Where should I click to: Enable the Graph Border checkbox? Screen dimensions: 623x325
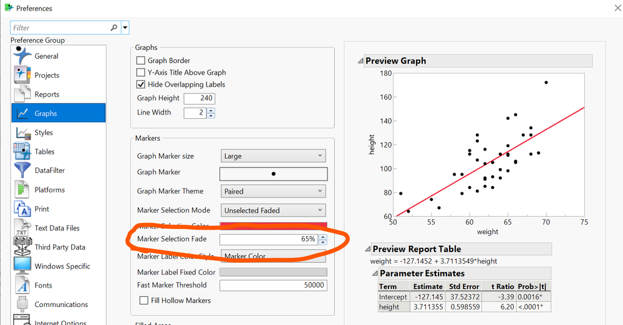click(141, 61)
